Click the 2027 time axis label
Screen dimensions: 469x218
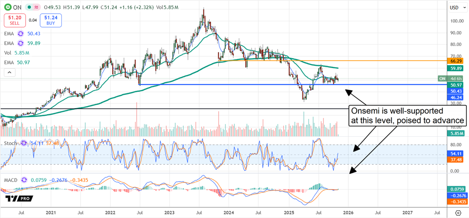click(x=407, y=212)
